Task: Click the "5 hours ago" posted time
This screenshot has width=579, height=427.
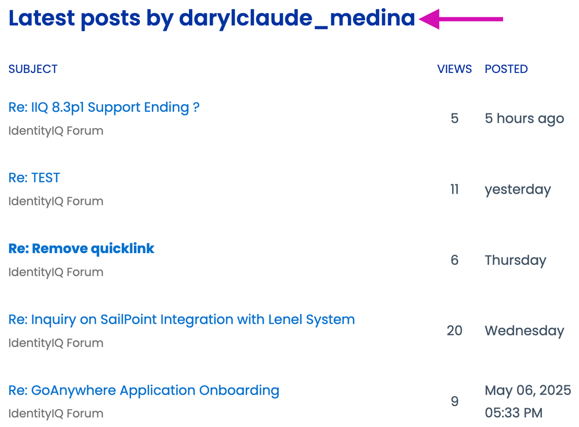Action: tap(524, 119)
